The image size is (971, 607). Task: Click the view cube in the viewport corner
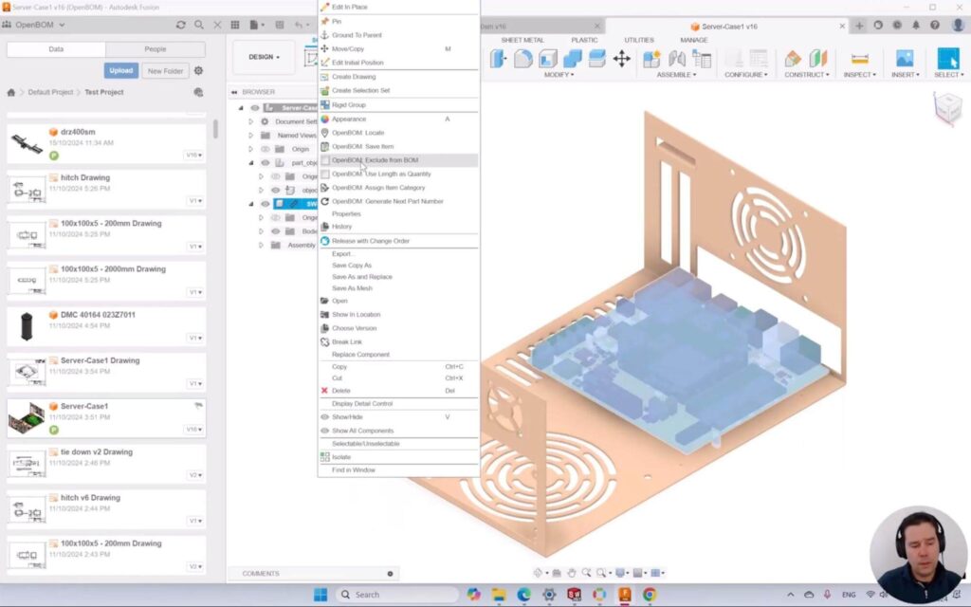[x=947, y=108]
